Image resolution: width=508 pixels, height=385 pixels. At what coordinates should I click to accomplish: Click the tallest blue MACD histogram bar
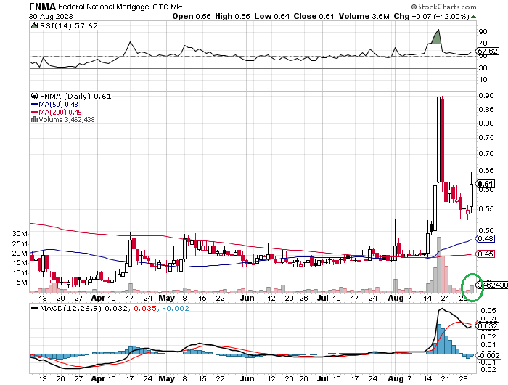click(439, 339)
